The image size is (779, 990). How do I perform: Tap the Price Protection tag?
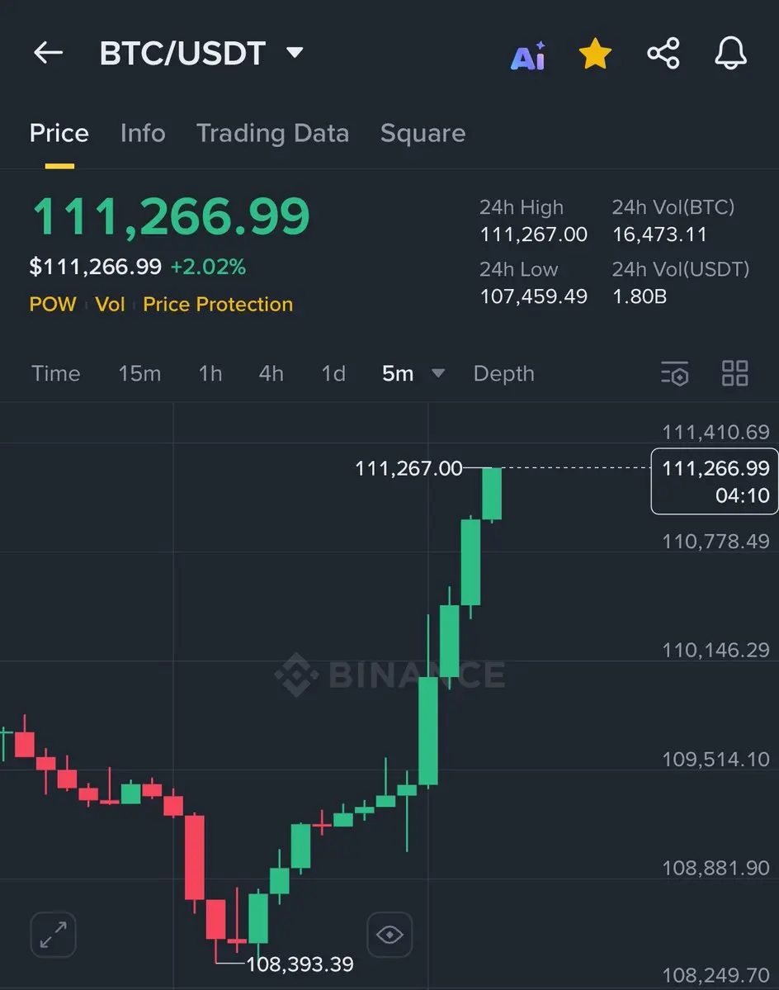218,305
